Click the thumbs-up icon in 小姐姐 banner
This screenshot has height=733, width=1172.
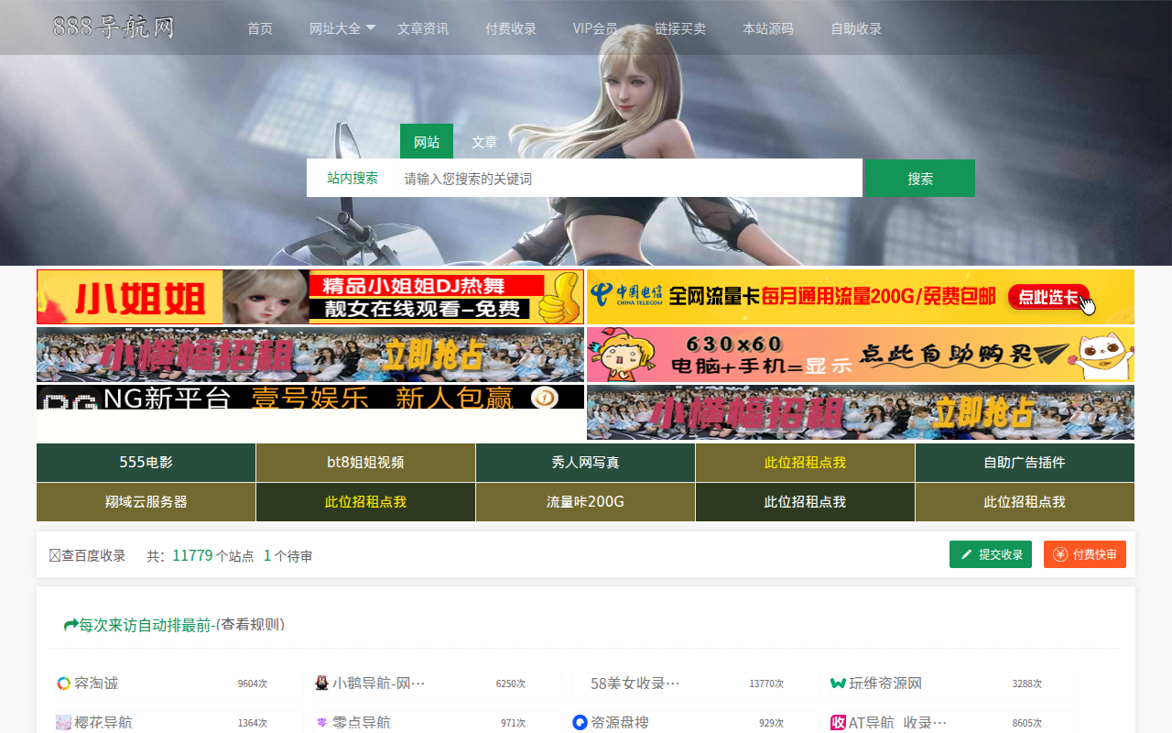(x=559, y=299)
